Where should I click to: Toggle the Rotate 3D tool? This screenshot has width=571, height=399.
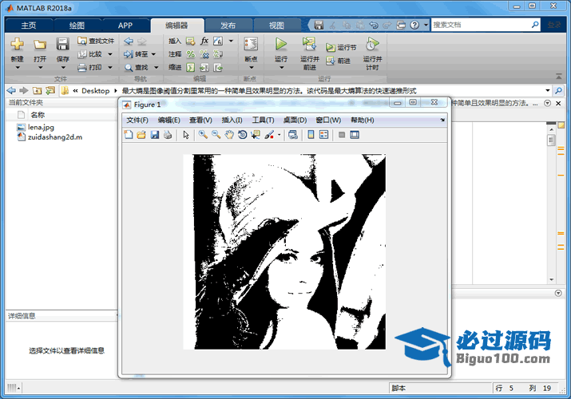tap(242, 135)
